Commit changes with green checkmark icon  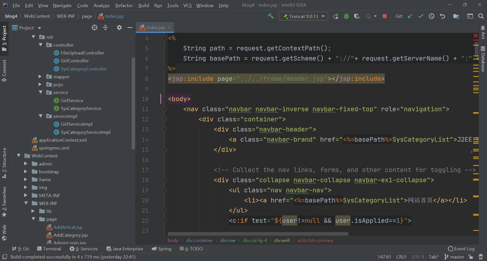point(421,16)
